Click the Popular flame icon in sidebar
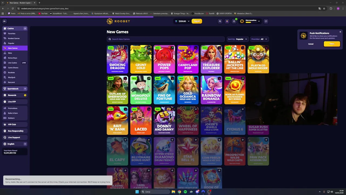The width and height of the screenshot is (346, 195). (5, 43)
